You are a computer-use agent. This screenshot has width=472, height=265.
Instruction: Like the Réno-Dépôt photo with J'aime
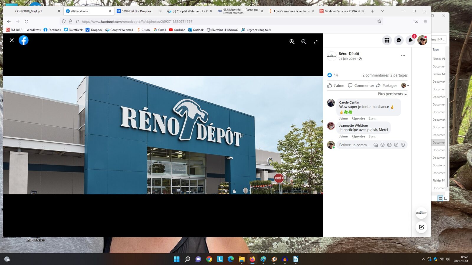(x=336, y=86)
